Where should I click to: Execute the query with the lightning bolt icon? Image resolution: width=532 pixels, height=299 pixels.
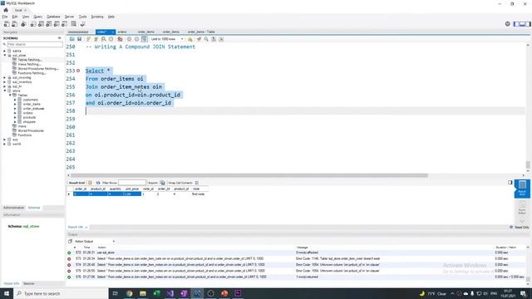[x=89, y=39]
